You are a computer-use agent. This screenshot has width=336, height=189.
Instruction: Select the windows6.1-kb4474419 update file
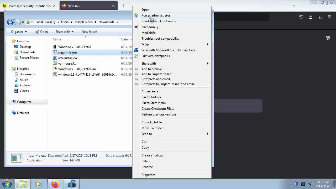click(x=88, y=75)
